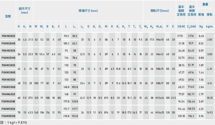Select the PGHW25HB model row label

coord(8,58)
